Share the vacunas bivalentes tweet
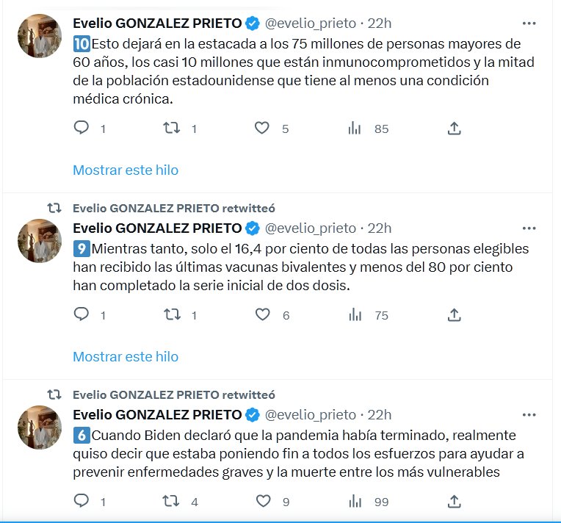This screenshot has height=523, width=561. pos(454,315)
